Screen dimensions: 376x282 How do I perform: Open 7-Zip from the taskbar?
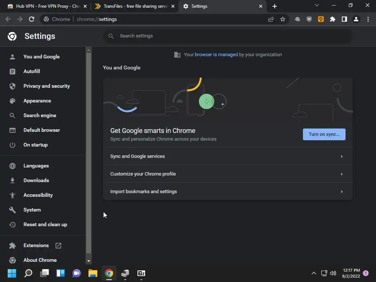[x=141, y=273]
